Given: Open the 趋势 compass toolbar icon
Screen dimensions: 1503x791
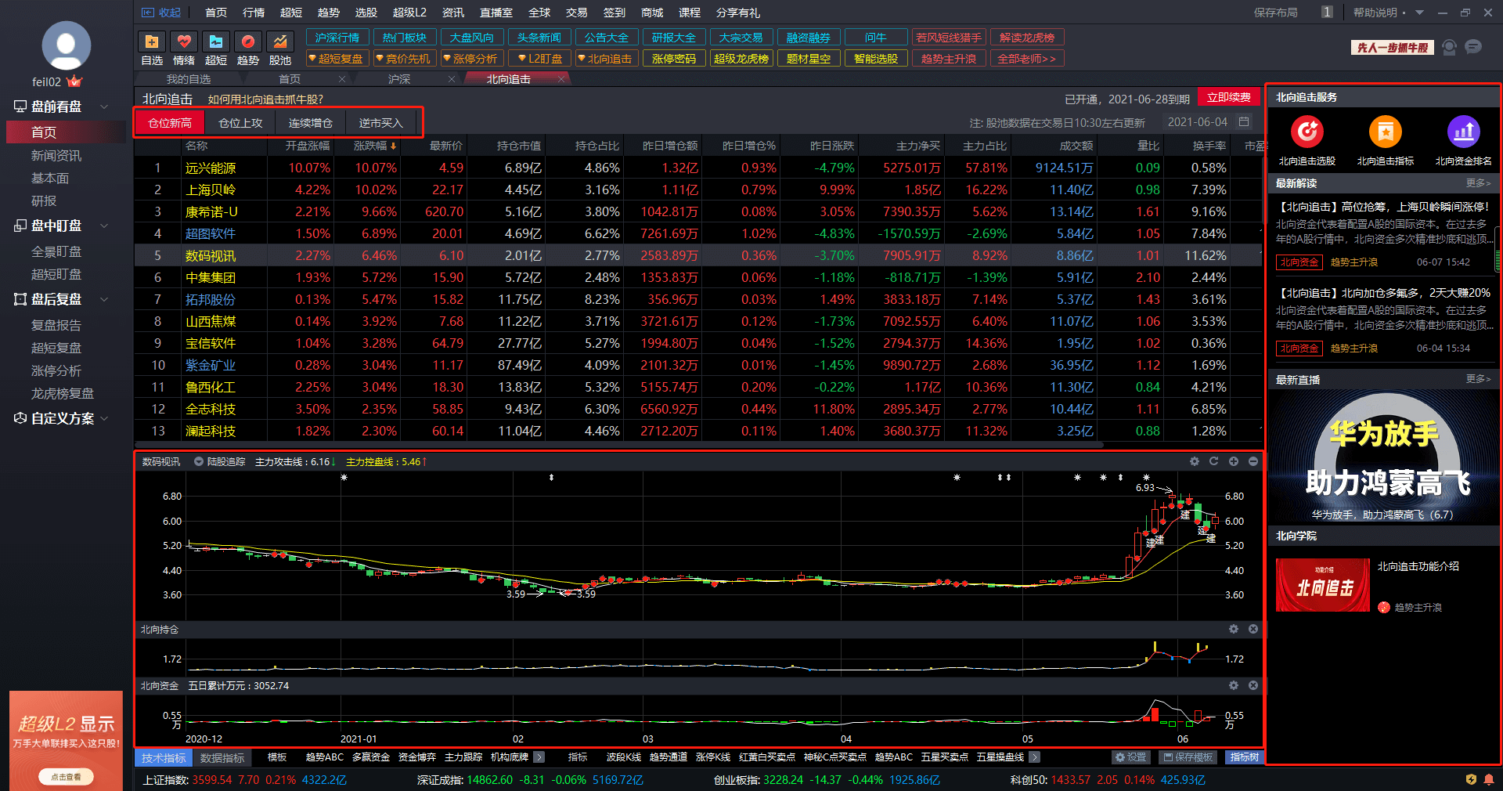Looking at the screenshot, I should [248, 42].
